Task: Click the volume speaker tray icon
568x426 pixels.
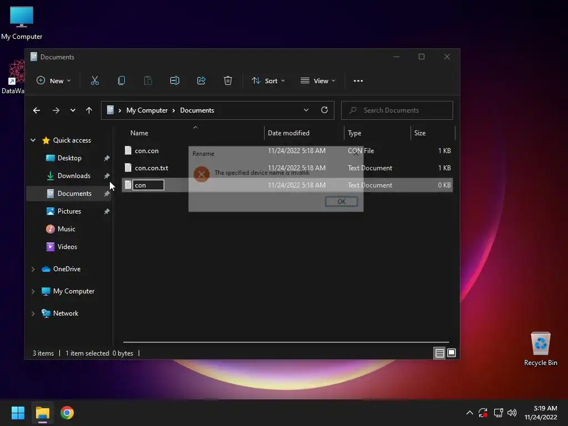Action: [x=512, y=413]
